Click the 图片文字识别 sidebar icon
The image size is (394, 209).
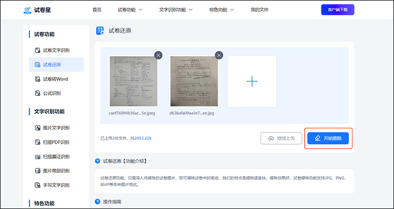coord(37,128)
